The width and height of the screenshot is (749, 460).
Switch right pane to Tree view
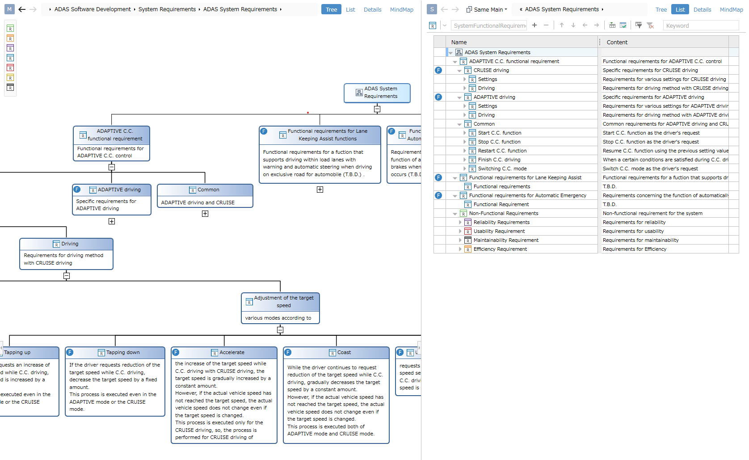coord(661,9)
